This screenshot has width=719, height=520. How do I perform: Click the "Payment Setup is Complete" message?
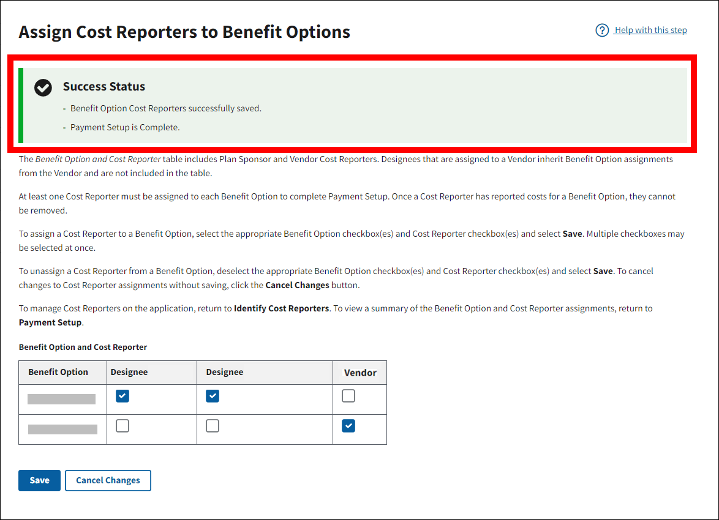click(x=125, y=128)
